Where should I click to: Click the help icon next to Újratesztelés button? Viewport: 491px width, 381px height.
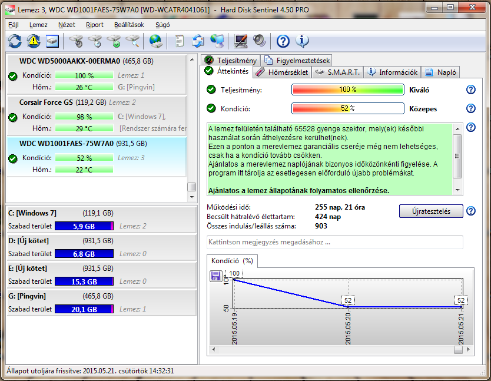pos(471,211)
